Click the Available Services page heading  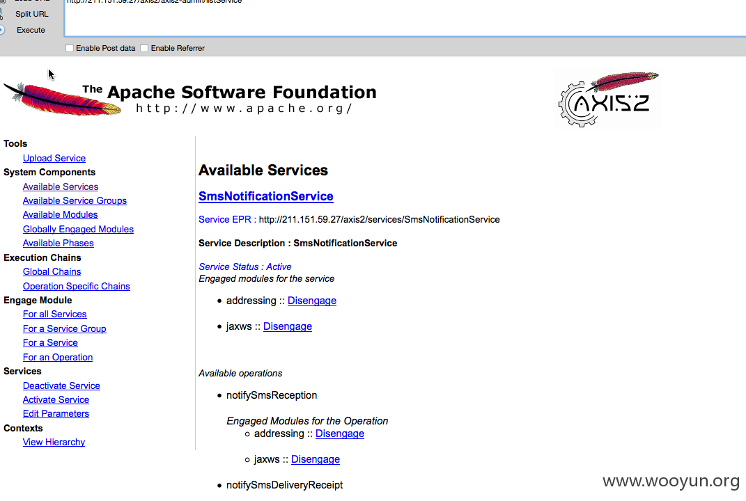(263, 170)
